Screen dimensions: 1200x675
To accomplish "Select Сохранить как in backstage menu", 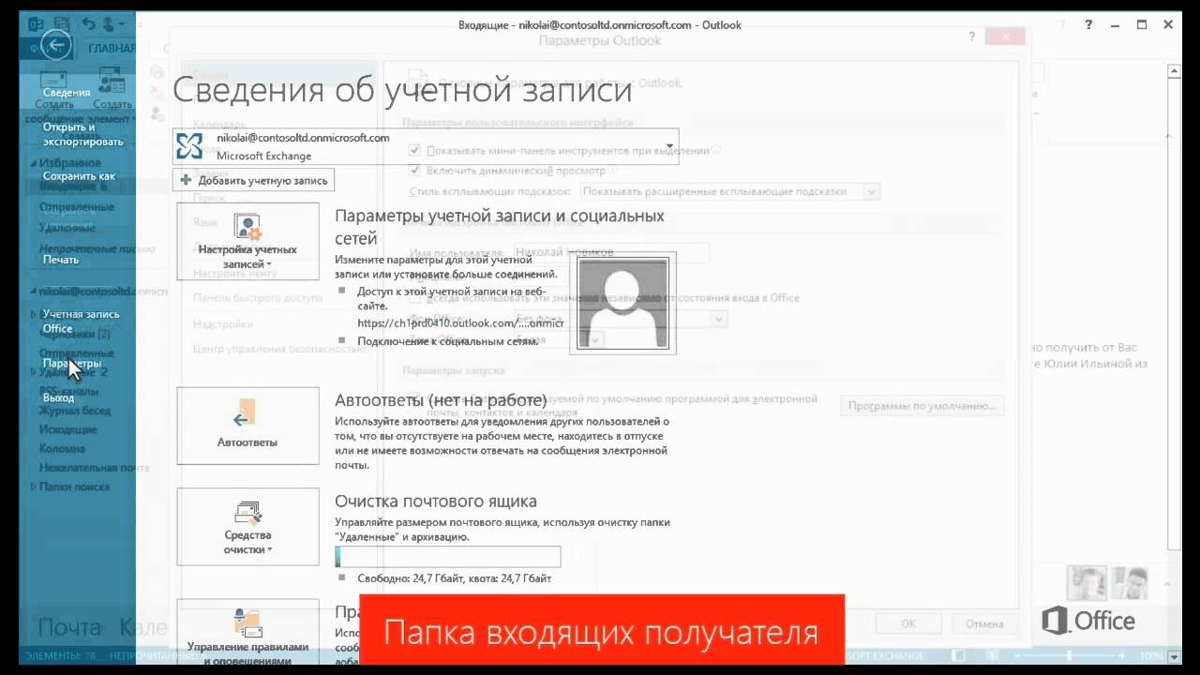I will (79, 175).
